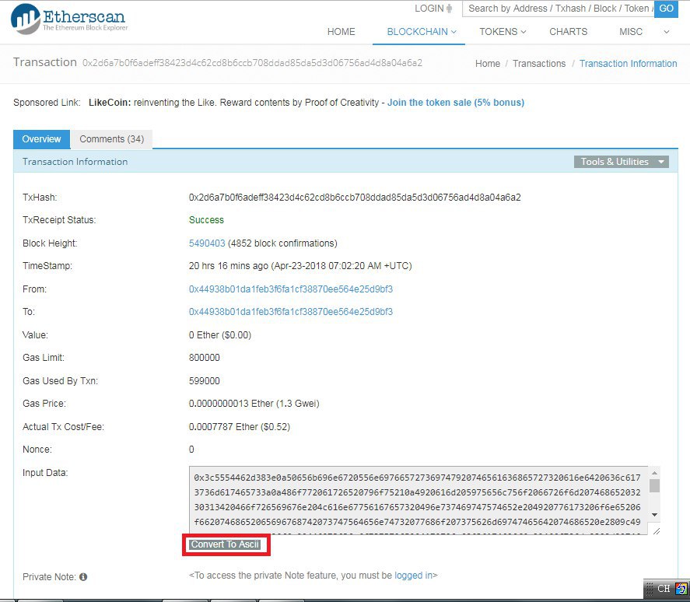Click the help icon beside CH indicator
This screenshot has width=690, height=602.
(681, 589)
